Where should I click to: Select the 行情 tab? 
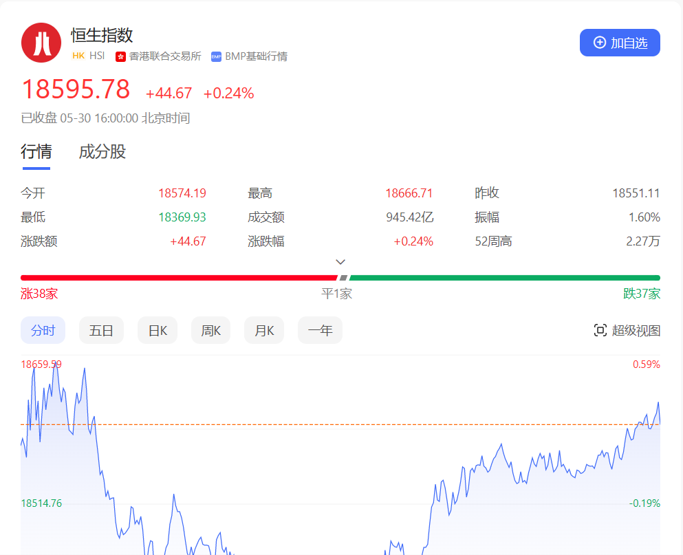pos(36,151)
